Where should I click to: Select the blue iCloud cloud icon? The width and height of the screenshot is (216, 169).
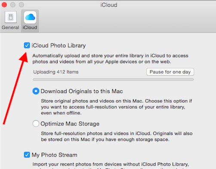[x=30, y=17]
